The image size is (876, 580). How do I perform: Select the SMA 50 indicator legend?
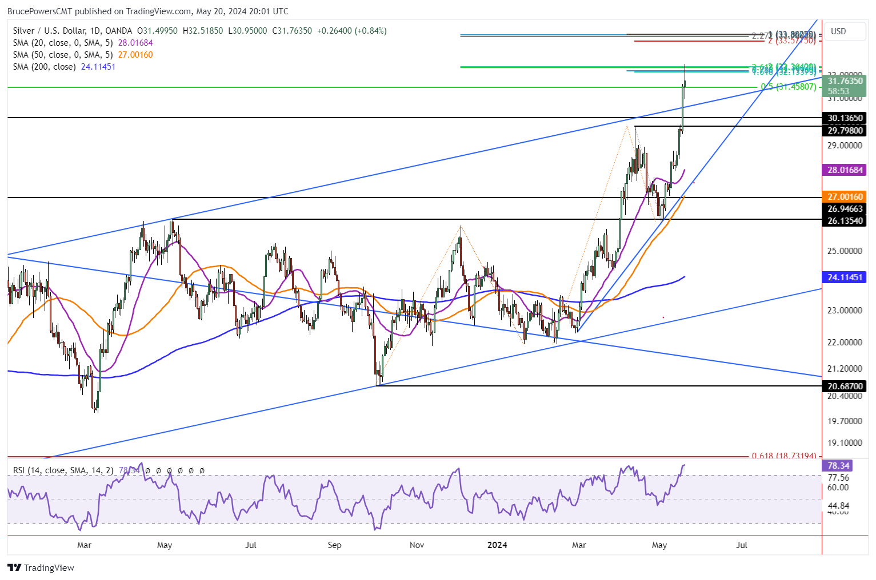tap(63, 55)
